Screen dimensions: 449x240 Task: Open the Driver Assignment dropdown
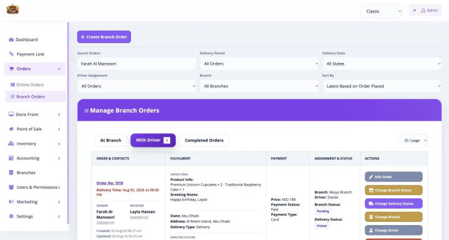pyautogui.click(x=137, y=86)
